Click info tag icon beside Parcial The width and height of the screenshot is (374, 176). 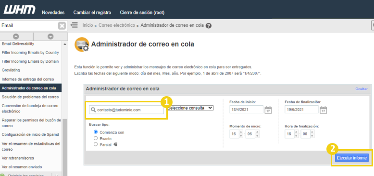[x=115, y=144]
